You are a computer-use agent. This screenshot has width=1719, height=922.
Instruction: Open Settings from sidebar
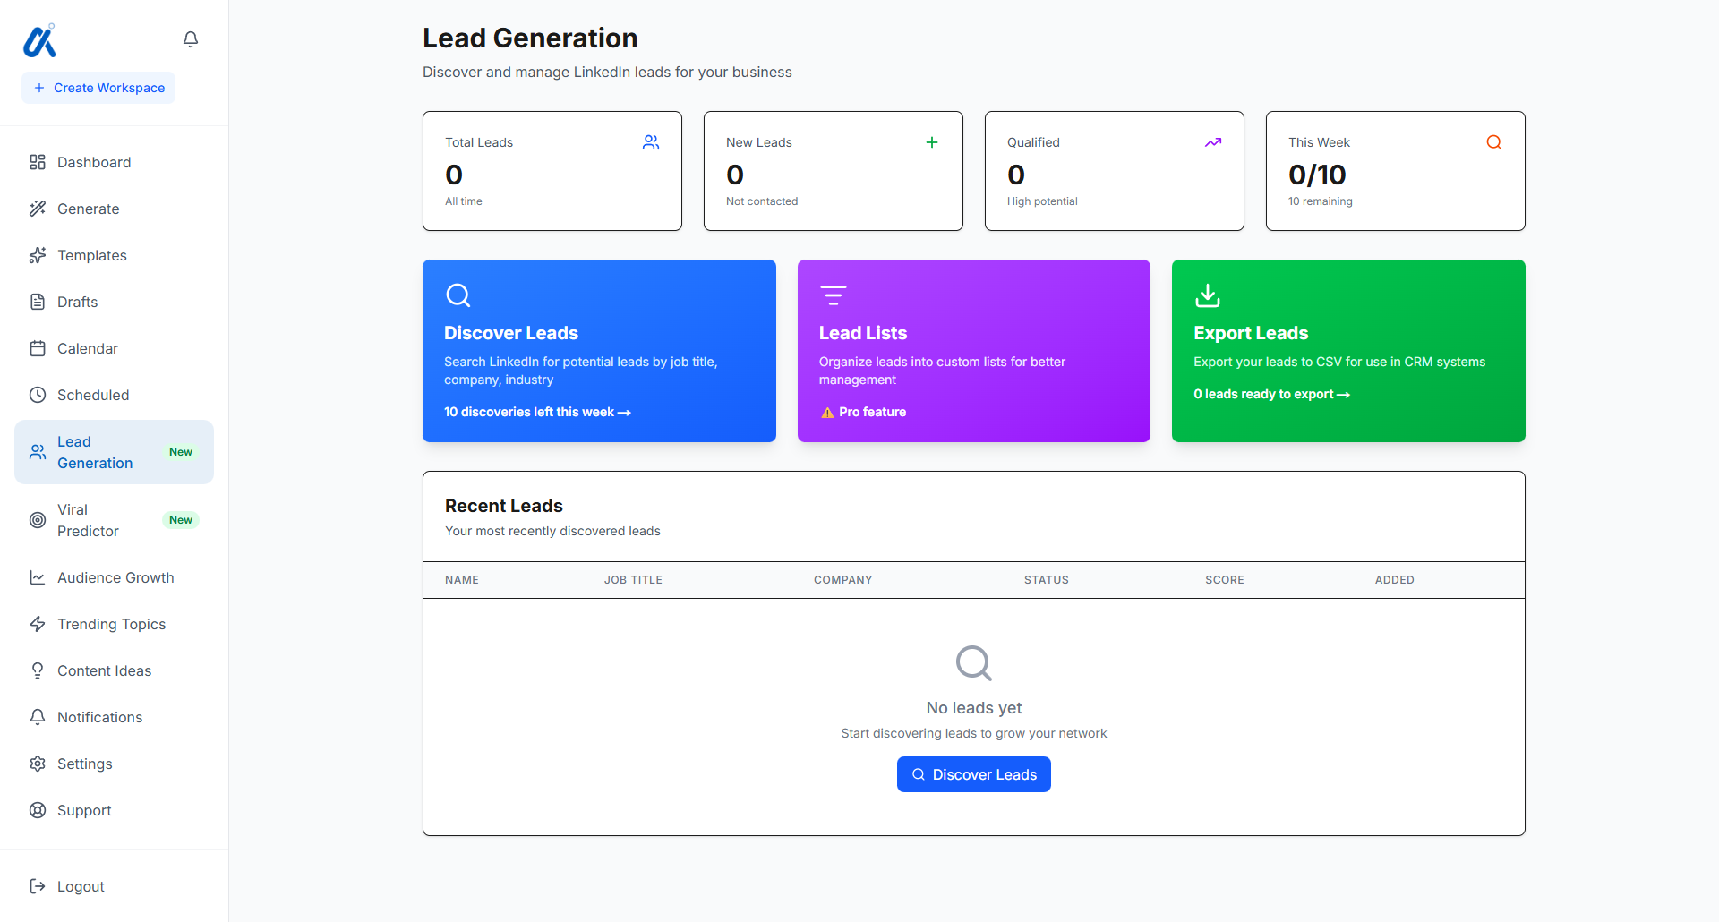(114, 764)
